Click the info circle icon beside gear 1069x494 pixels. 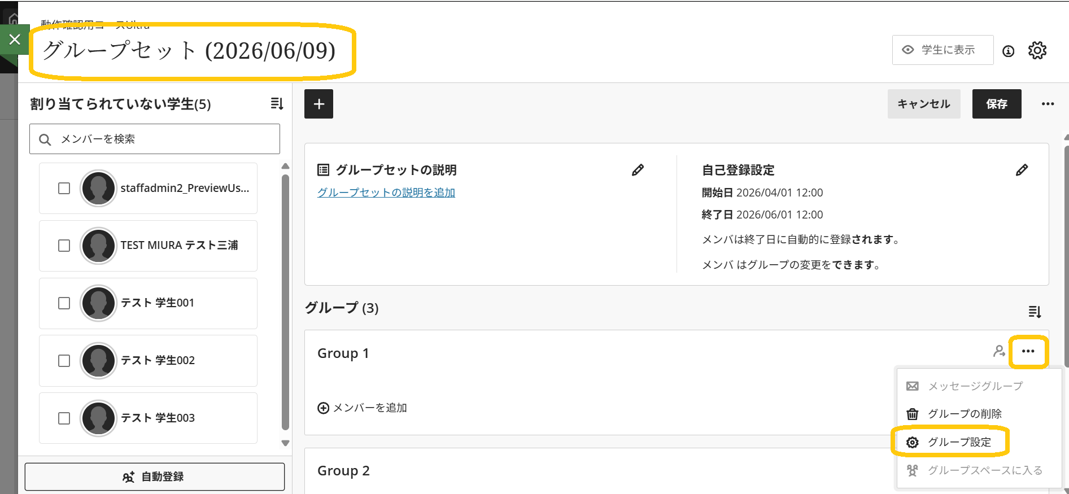(1009, 51)
